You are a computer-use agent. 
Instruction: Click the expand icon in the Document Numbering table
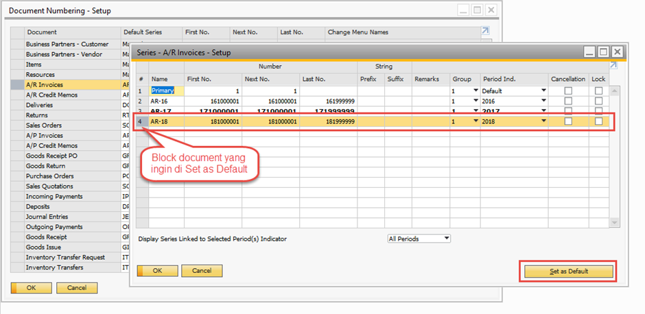[485, 31]
